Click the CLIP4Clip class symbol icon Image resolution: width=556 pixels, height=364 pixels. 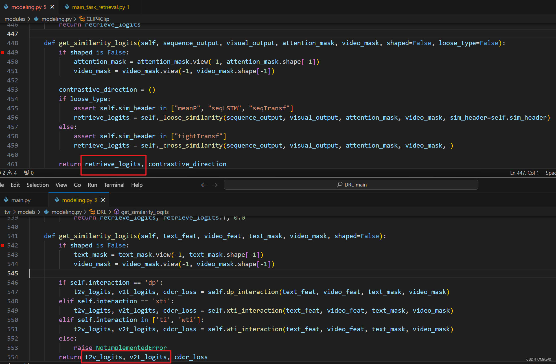coord(82,19)
